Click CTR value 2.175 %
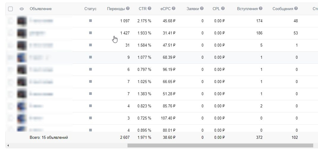This screenshot has height=156, width=318. 144,21
